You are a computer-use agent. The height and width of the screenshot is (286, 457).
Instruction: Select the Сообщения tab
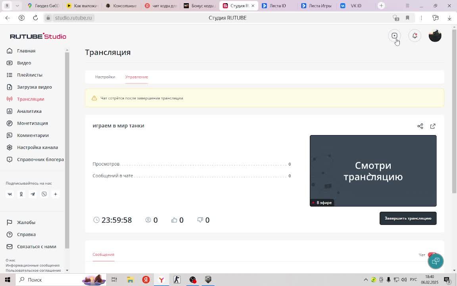(x=104, y=255)
